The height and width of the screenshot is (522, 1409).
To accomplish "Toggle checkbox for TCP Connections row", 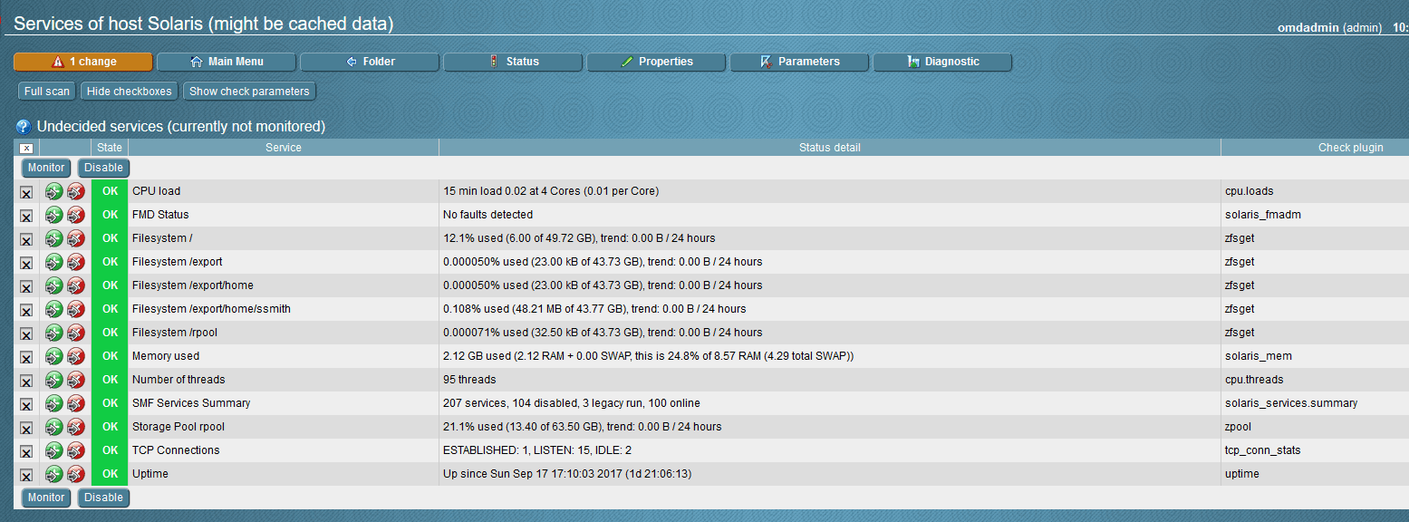I will click(x=26, y=452).
